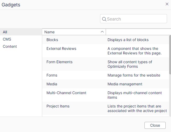Click the Name column sort arrow
The height and width of the screenshot is (132, 171).
click(x=102, y=32)
